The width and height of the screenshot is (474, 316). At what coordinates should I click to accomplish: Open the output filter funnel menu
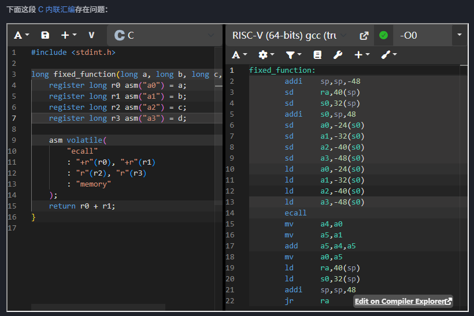(x=294, y=55)
